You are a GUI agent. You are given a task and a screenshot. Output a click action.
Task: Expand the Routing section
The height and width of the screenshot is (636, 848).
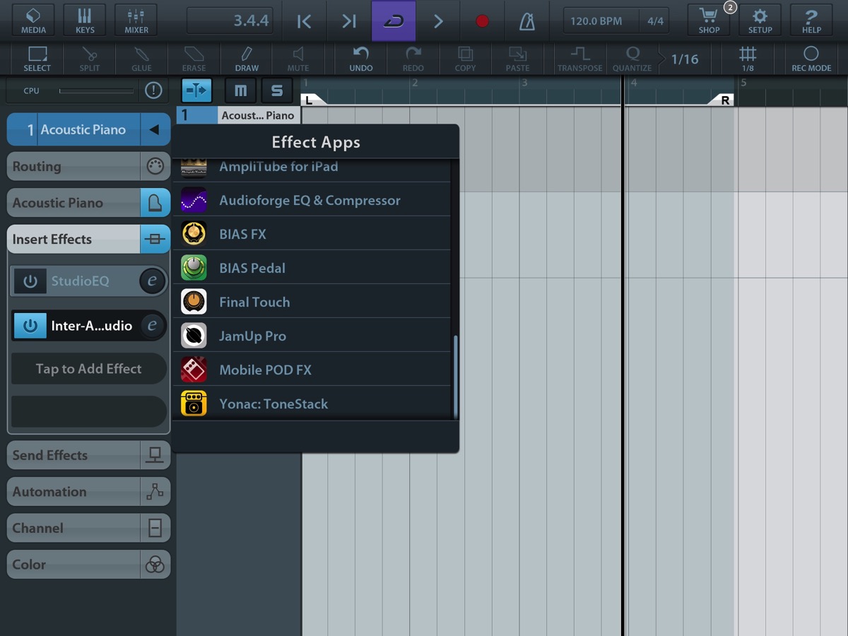click(x=89, y=167)
